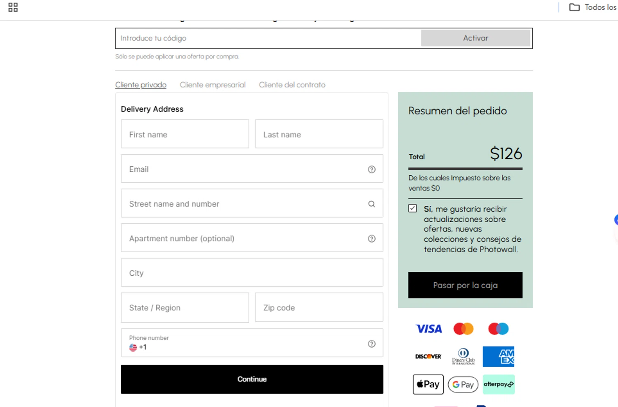Click the Delivery Address heading
This screenshot has height=407, width=618.
(152, 109)
